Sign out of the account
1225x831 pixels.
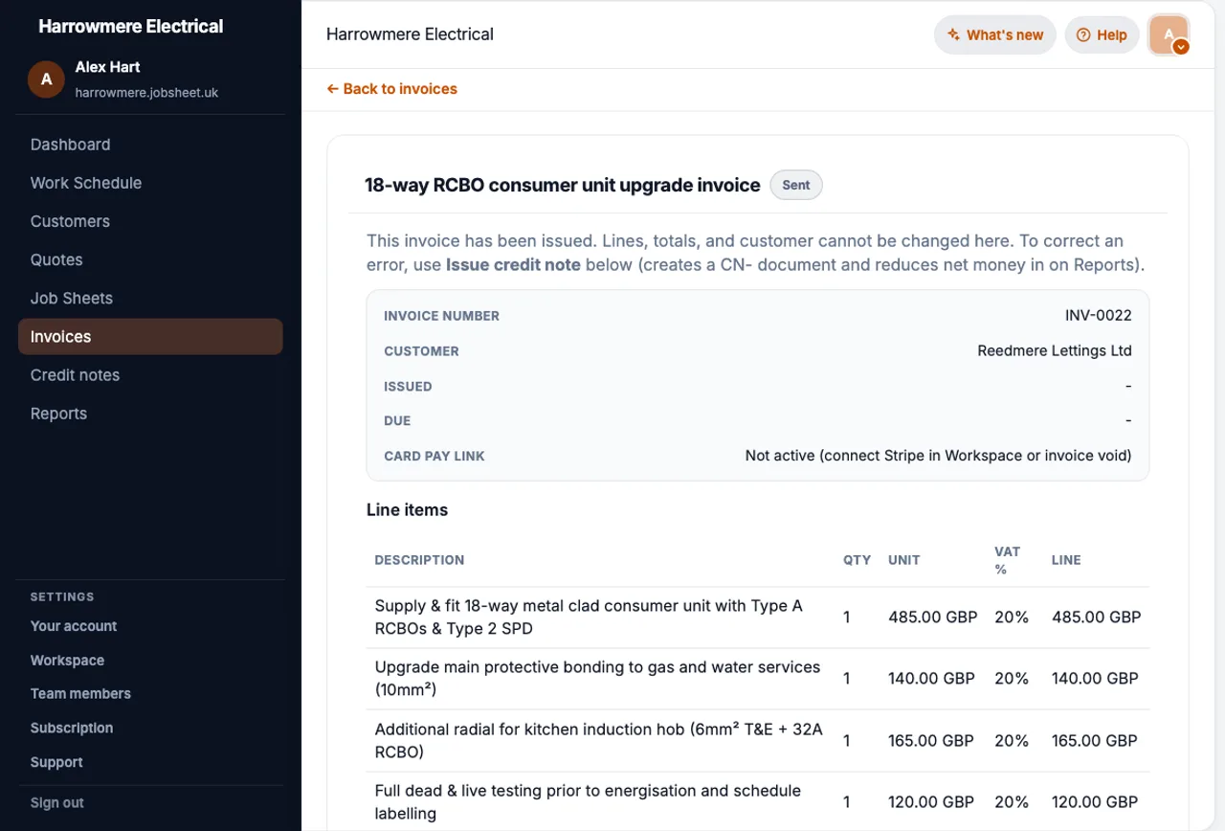(57, 803)
